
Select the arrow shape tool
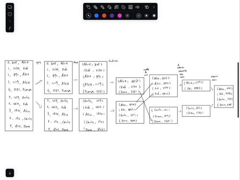[137, 7]
